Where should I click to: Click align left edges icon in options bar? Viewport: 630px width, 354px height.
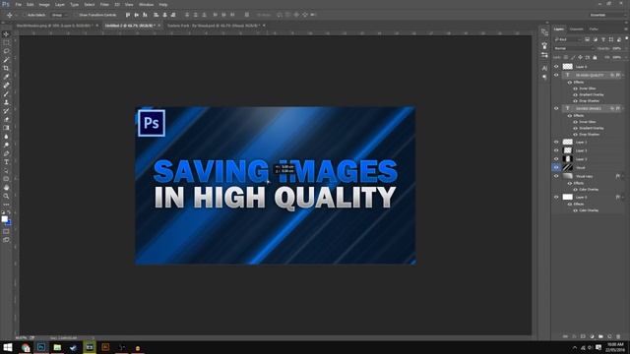click(156, 15)
